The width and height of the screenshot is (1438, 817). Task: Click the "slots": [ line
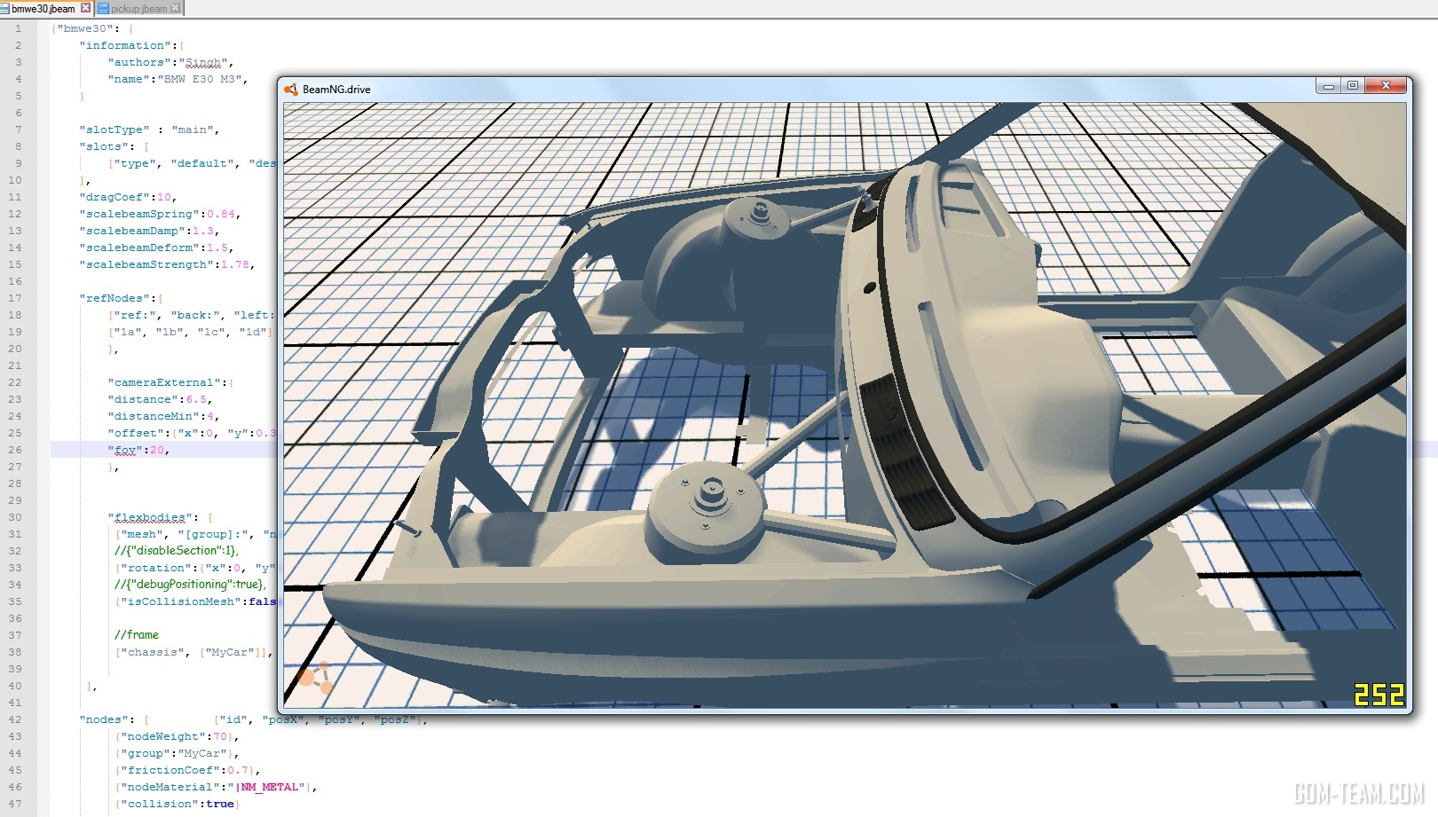pyautogui.click(x=114, y=146)
